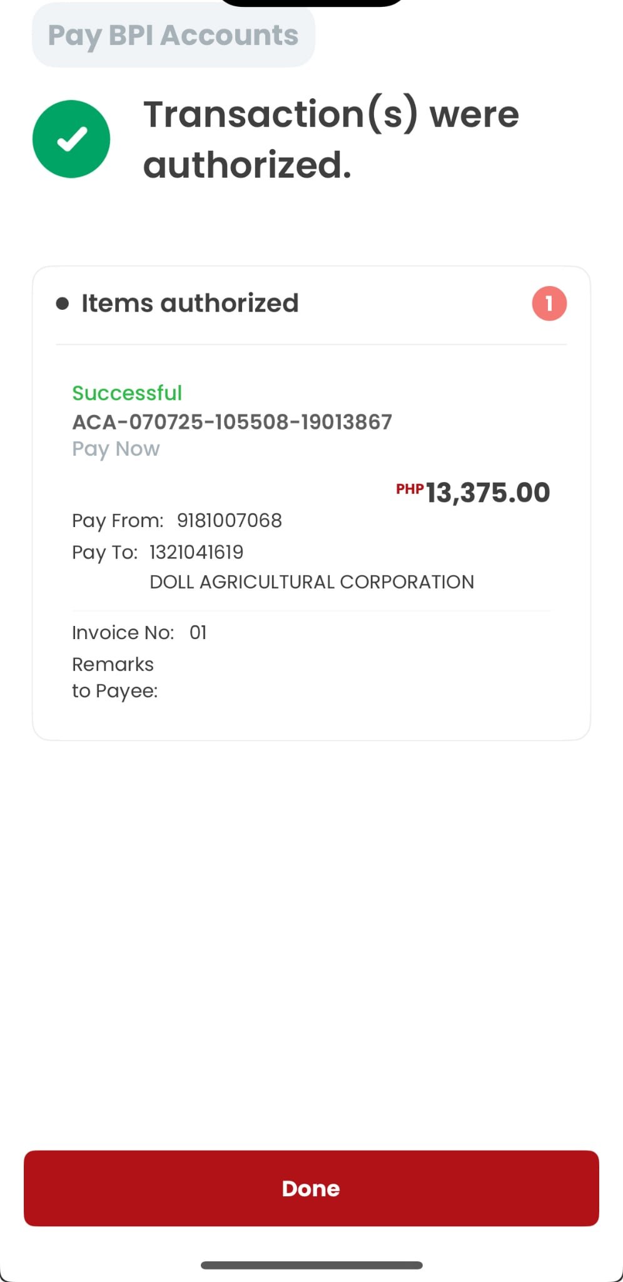The image size is (623, 1282).
Task: Click the red badge showing 1
Action: (x=549, y=304)
